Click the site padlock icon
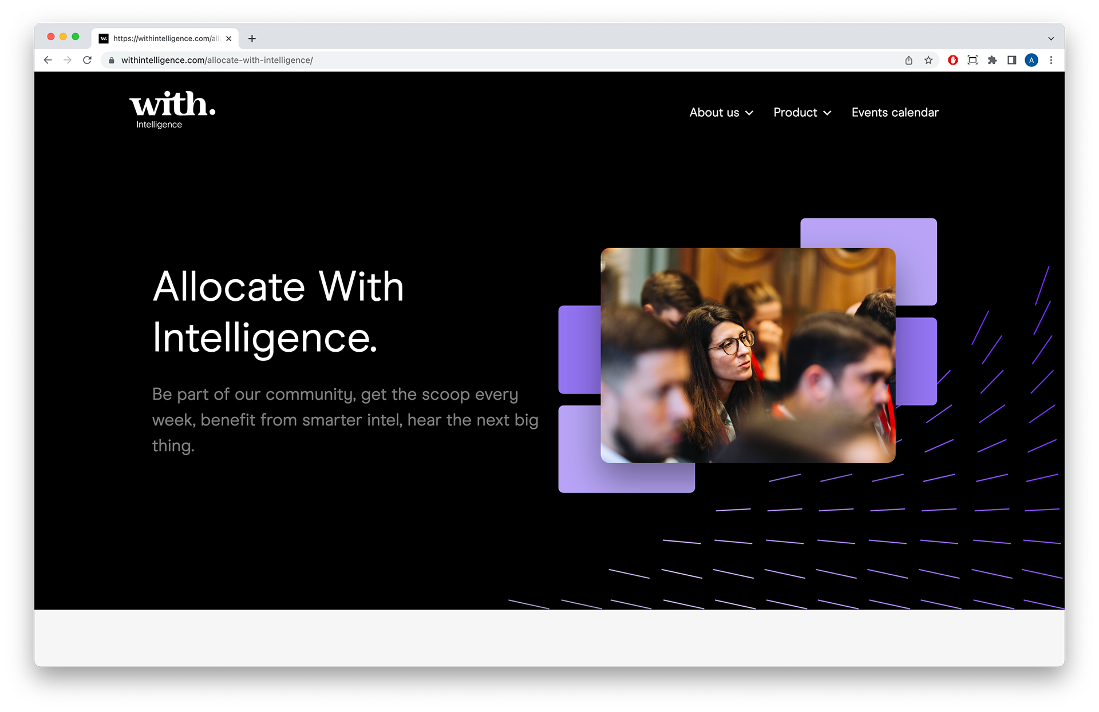1099x712 pixels. [112, 60]
